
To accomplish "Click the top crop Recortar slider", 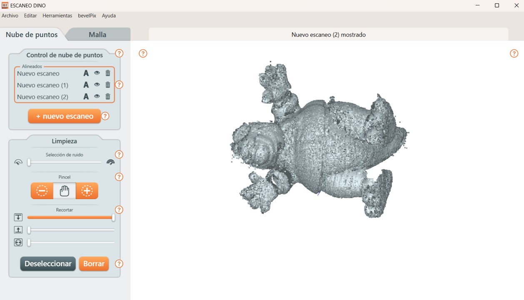I will tap(71, 217).
